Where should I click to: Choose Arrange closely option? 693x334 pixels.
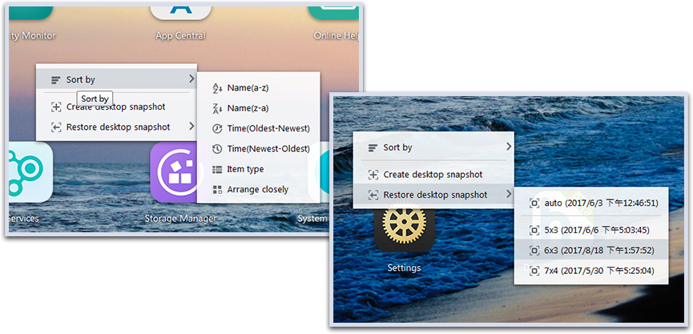click(258, 190)
